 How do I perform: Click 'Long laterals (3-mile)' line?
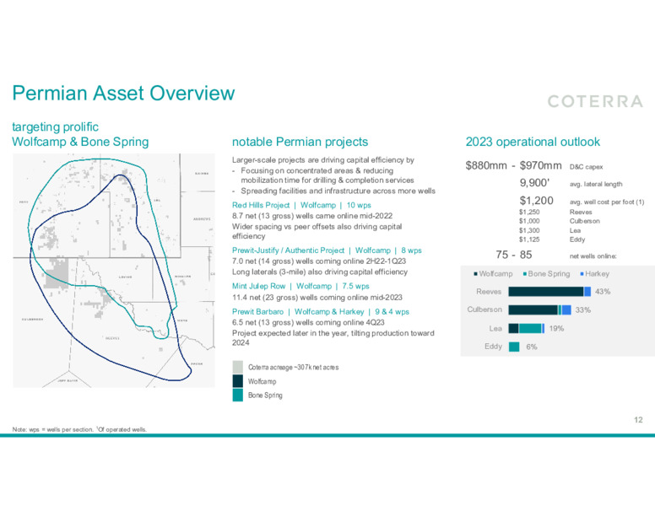[320, 272]
